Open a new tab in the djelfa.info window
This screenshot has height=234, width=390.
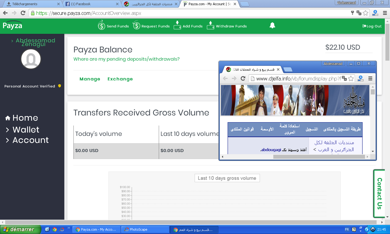point(288,69)
